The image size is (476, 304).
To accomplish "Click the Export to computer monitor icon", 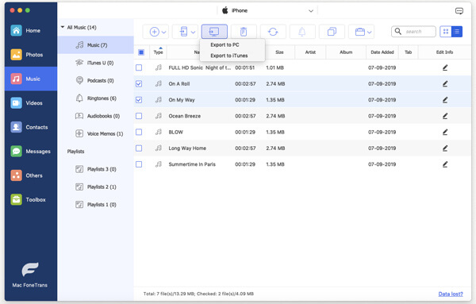I will [214, 32].
